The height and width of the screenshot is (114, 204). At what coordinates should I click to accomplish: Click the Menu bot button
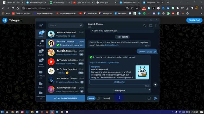91,98
